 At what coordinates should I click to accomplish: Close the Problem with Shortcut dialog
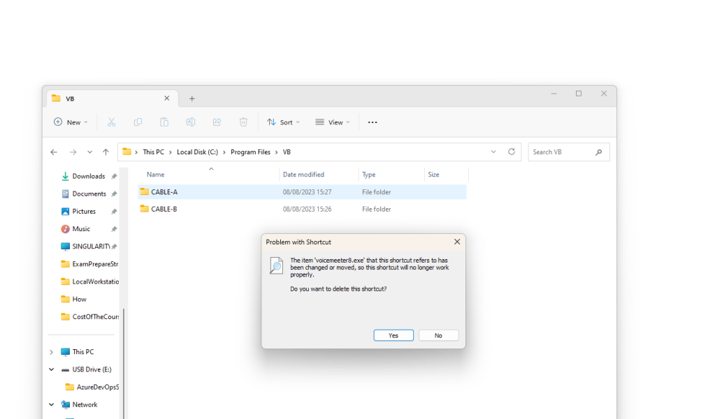point(457,242)
